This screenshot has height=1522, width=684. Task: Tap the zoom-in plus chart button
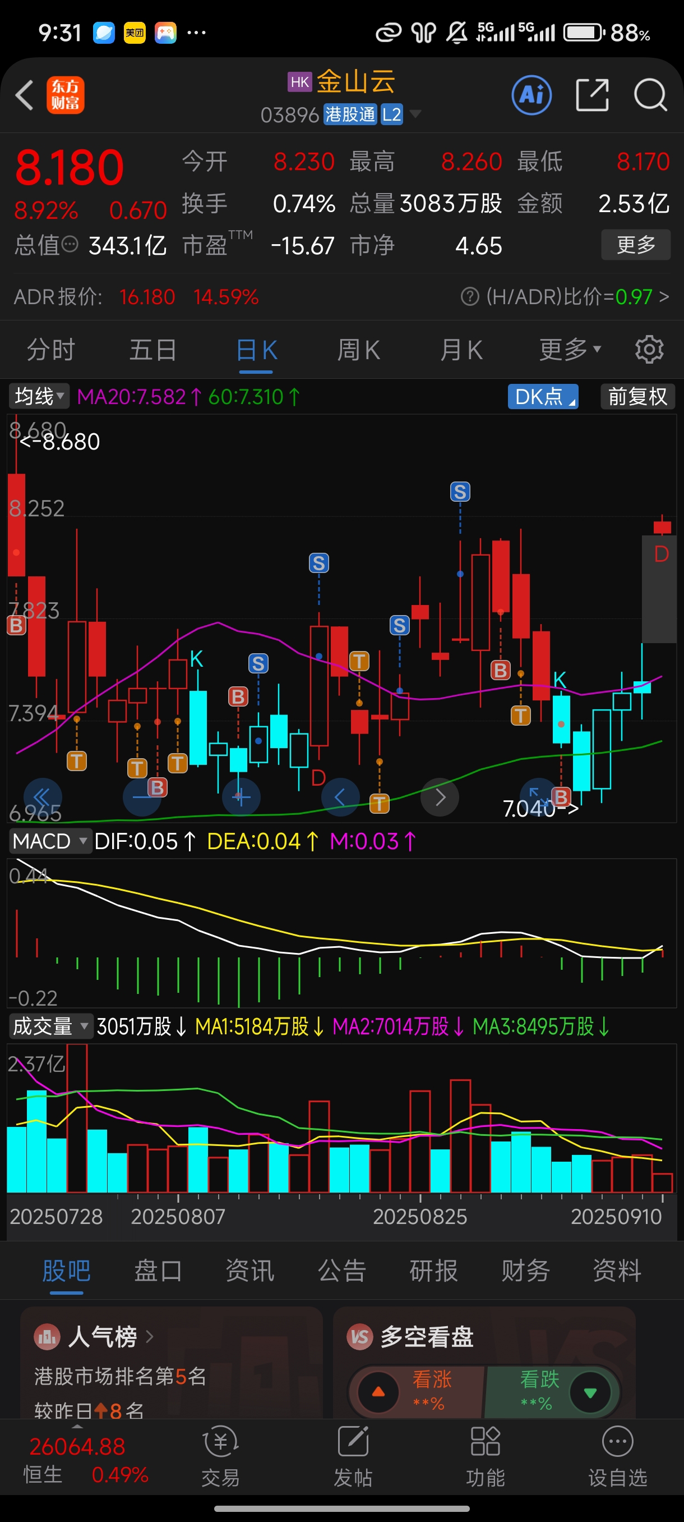pos(241,797)
